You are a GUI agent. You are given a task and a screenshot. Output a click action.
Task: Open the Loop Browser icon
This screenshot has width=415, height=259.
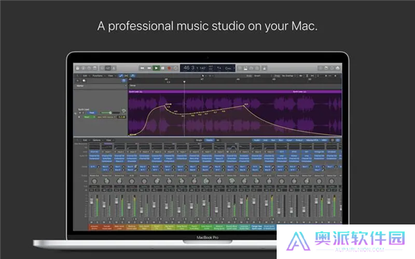coord(332,68)
